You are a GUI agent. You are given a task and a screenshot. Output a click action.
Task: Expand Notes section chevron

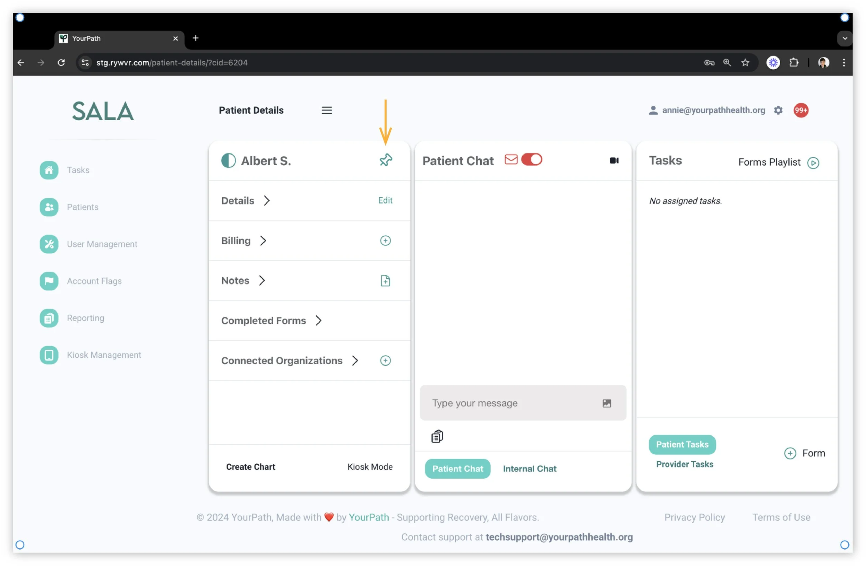[x=262, y=280]
